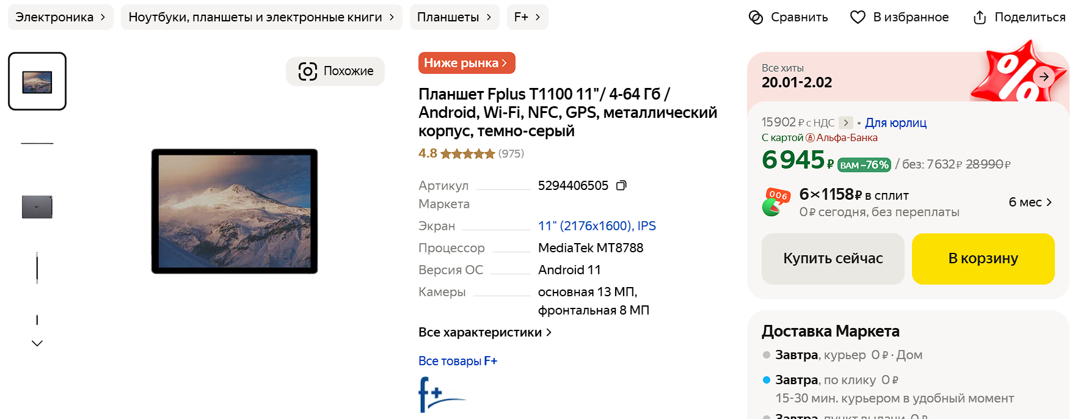Image resolution: width=1072 pixels, height=419 pixels.
Task: Click the share (Поделиться) icon
Action: [x=980, y=17]
